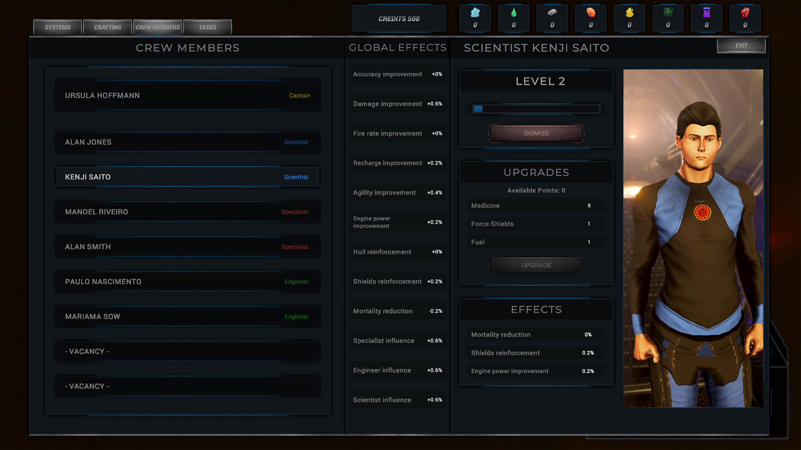Click the Scientist Kenji Saito title
Image resolution: width=801 pixels, height=450 pixels.
[x=537, y=48]
